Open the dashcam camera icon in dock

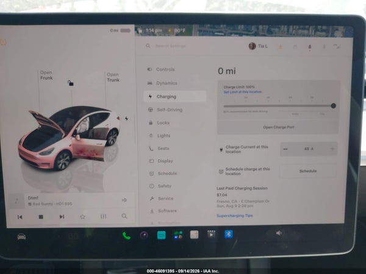coord(144,235)
